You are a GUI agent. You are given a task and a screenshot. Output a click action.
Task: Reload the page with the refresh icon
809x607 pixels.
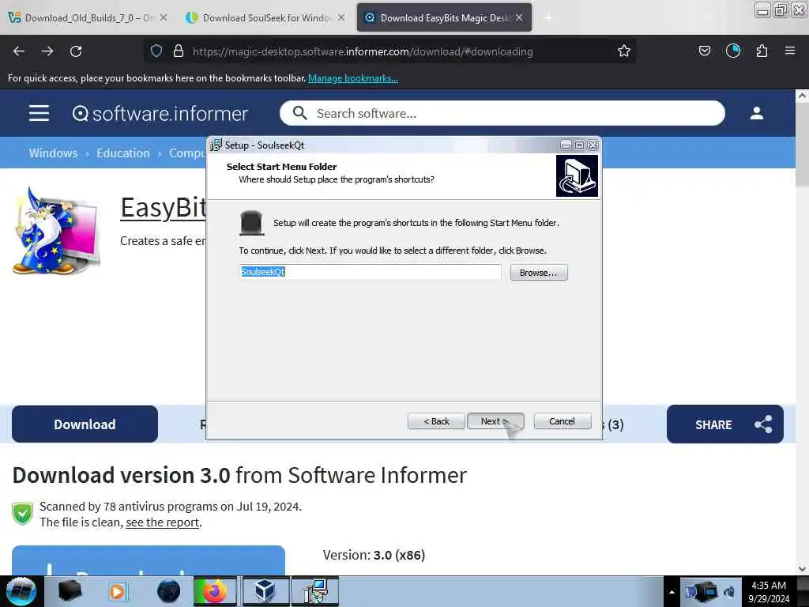coord(76,51)
